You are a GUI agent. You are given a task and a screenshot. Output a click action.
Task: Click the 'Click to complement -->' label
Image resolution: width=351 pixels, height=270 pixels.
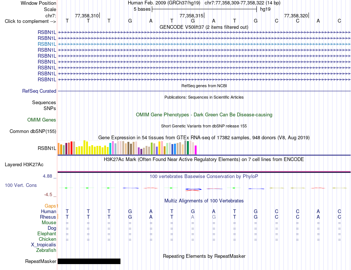point(30,21)
